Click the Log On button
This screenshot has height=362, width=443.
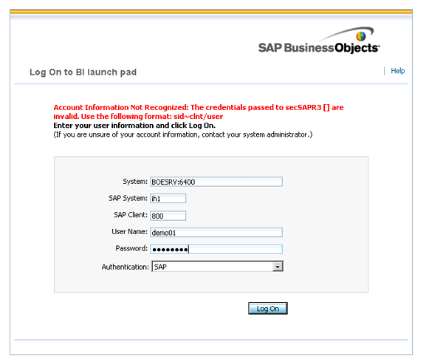pyautogui.click(x=267, y=309)
